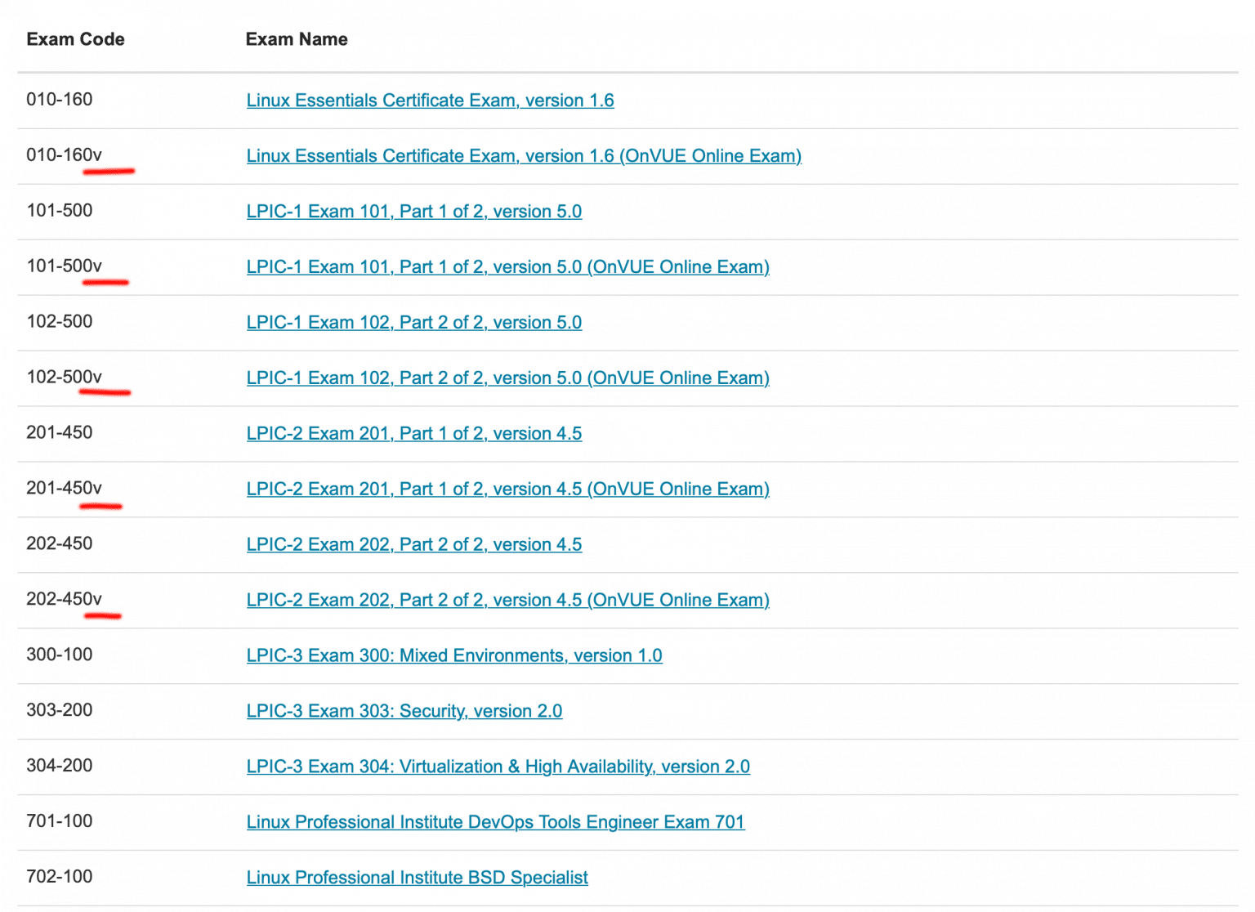Click exam code 702-100 cell
Viewport: 1255px width, 912px height.
click(60, 877)
